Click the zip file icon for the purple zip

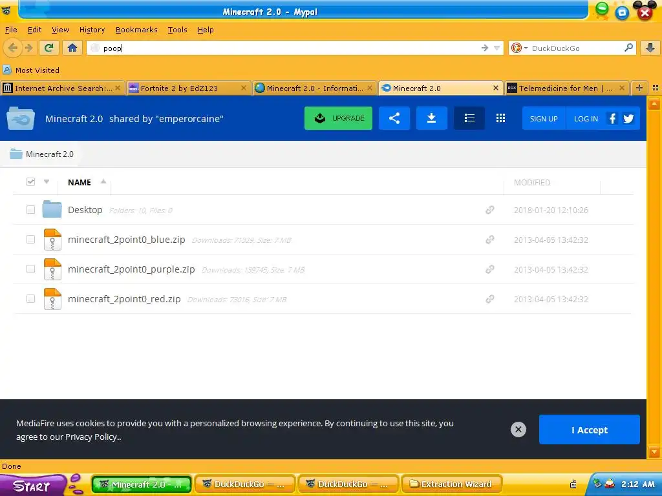[52, 269]
